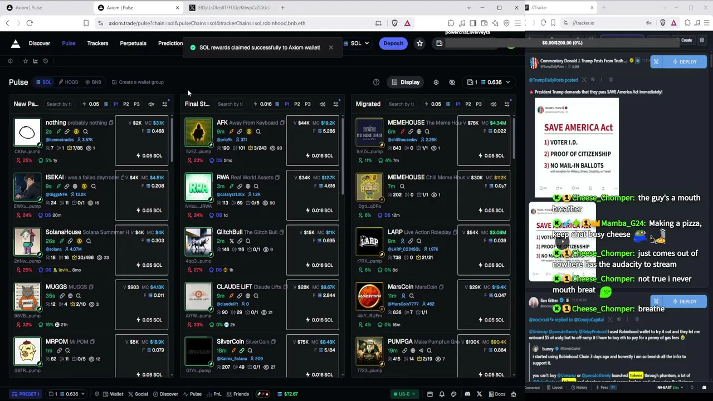Open the Wallet tracker in bottom bar

click(113, 394)
